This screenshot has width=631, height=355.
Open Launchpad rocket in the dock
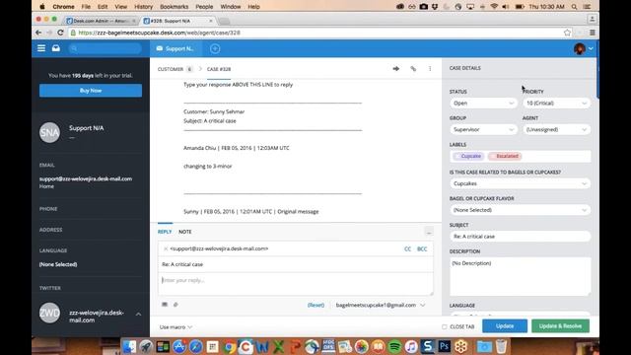[146, 346]
